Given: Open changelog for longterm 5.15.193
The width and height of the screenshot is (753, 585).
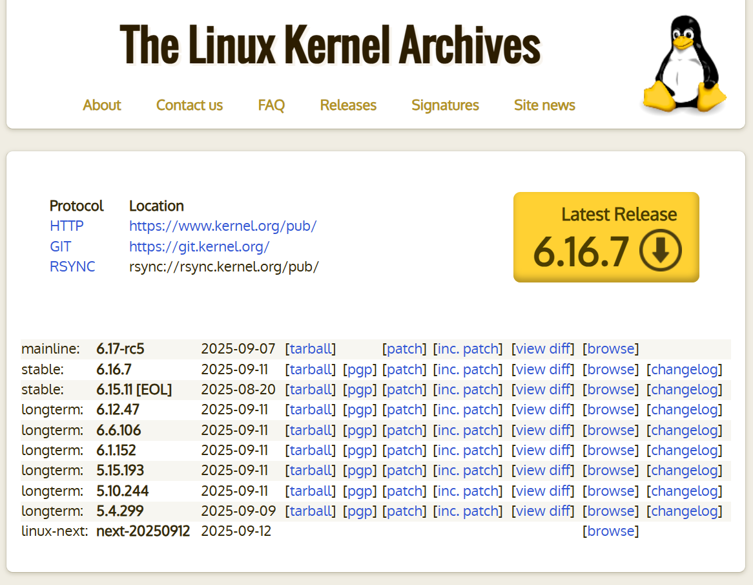Looking at the screenshot, I should (x=685, y=471).
